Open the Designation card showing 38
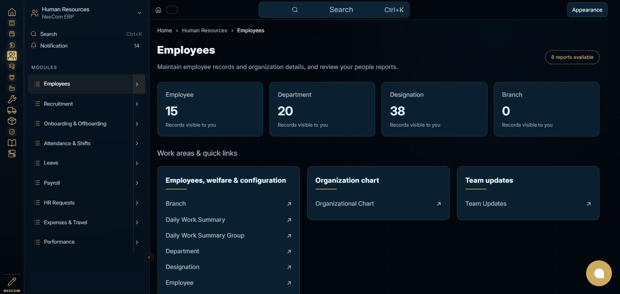This screenshot has width=620, height=294. (434, 109)
